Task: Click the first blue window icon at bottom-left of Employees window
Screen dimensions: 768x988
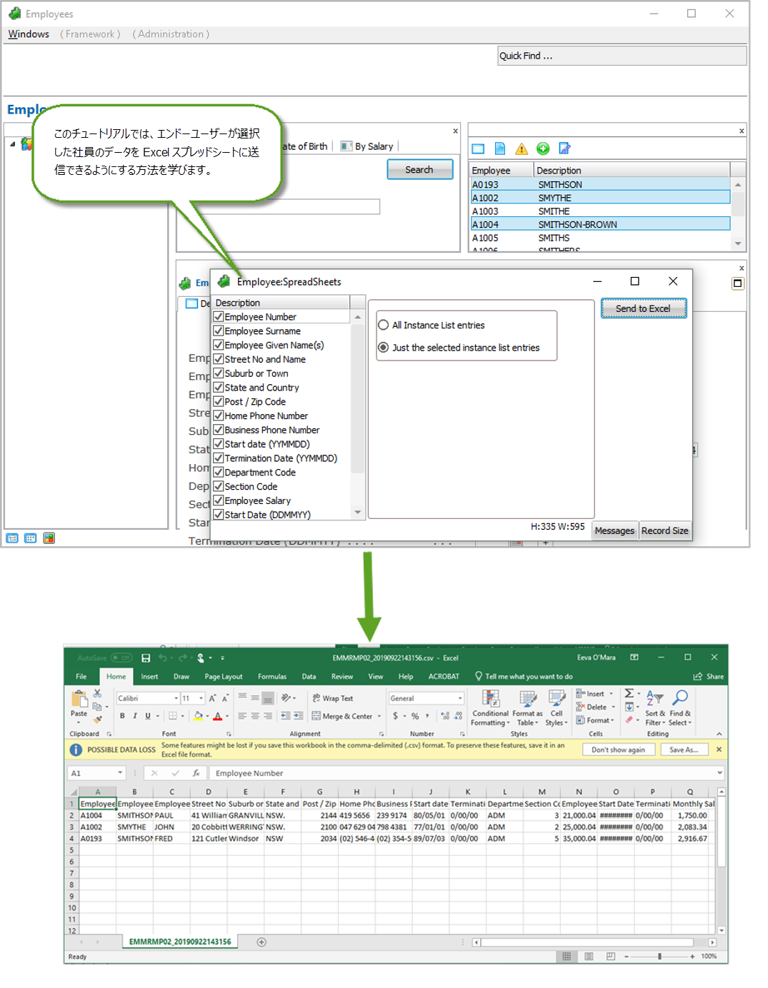Action: pyautogui.click(x=11, y=538)
